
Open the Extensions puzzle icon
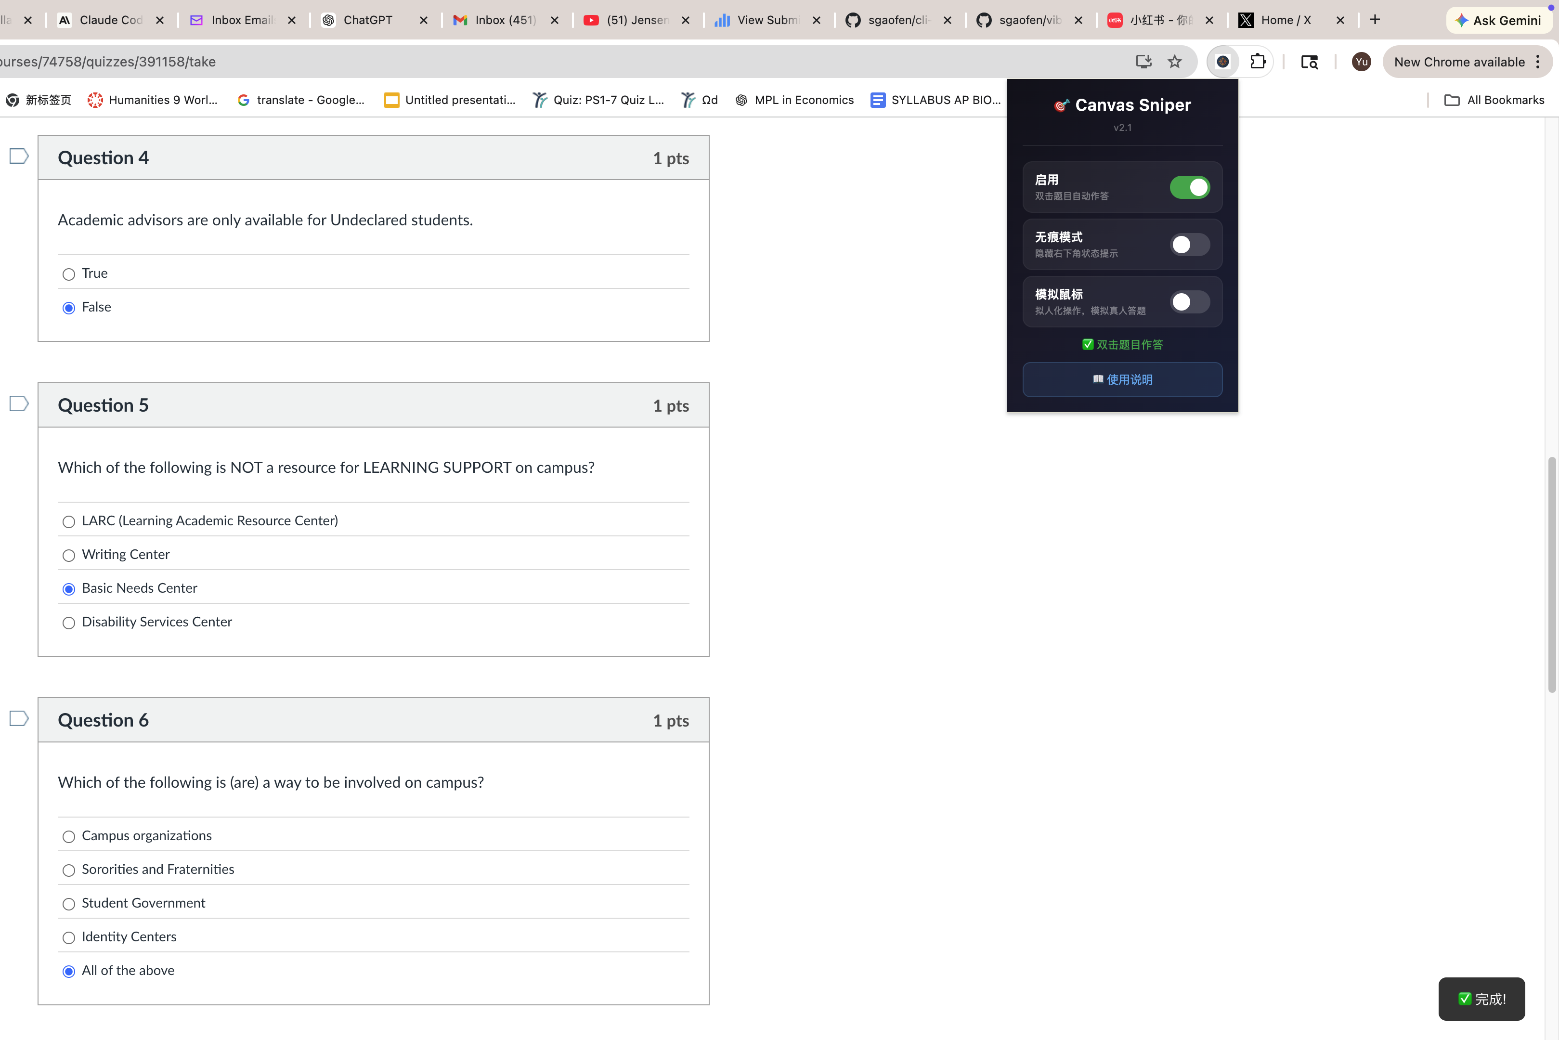[1257, 62]
